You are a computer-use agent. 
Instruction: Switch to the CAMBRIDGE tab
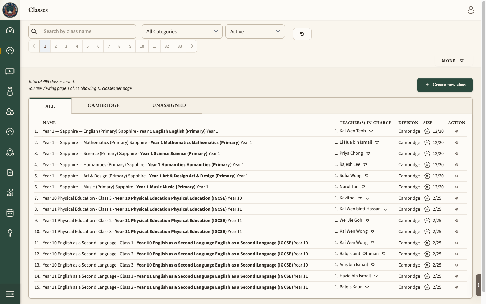pyautogui.click(x=104, y=105)
